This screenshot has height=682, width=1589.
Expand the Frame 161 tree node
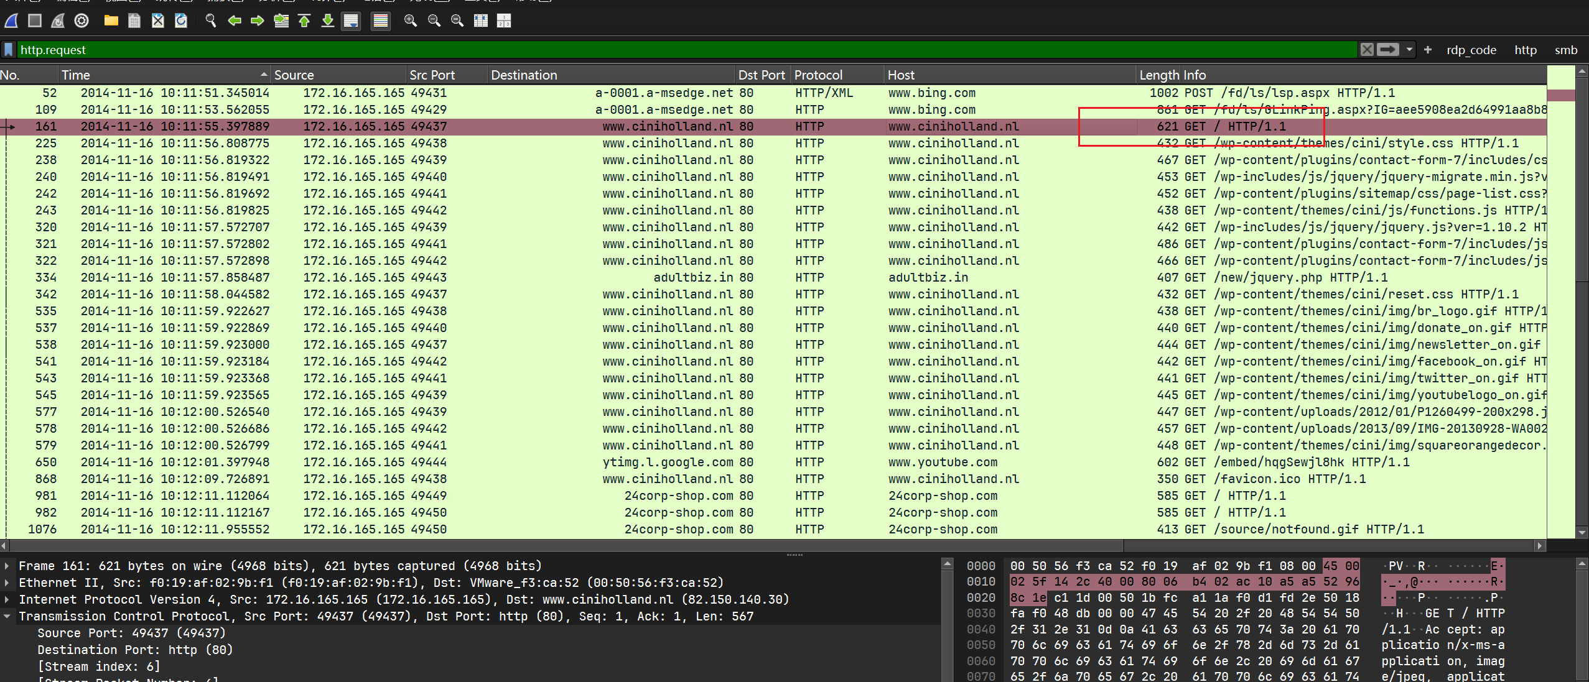7,566
